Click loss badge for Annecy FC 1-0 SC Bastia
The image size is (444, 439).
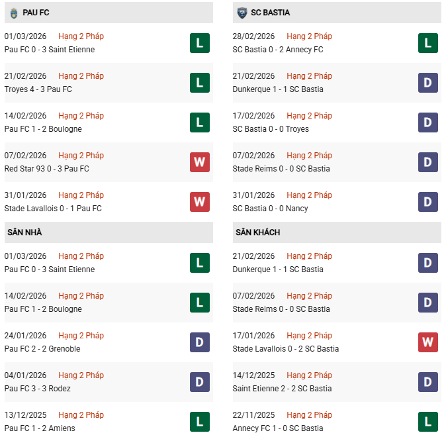[428, 422]
